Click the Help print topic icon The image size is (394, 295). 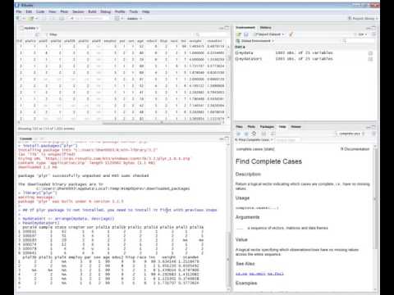(263, 134)
